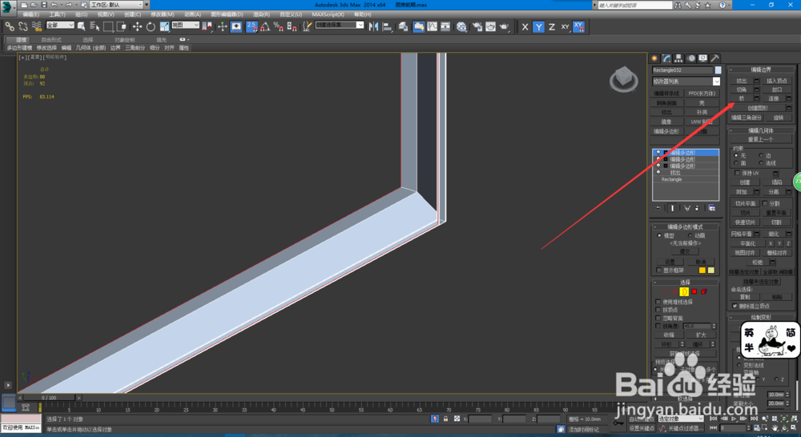The image size is (801, 437).
Task: Open the MAXScript(X) menu
Action: pyautogui.click(x=328, y=14)
